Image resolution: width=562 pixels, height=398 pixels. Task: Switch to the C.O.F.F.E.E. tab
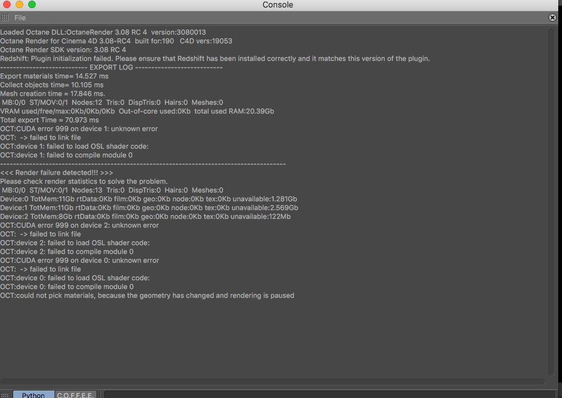click(75, 395)
